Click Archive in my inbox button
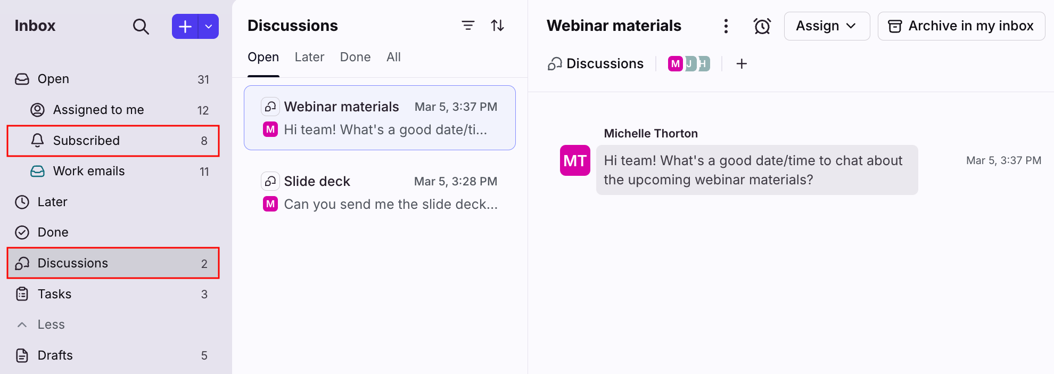Image resolution: width=1054 pixels, height=374 pixels. (961, 26)
